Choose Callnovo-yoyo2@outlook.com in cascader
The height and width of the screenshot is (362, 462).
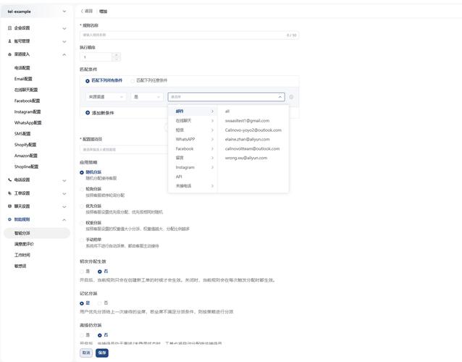[x=253, y=130]
